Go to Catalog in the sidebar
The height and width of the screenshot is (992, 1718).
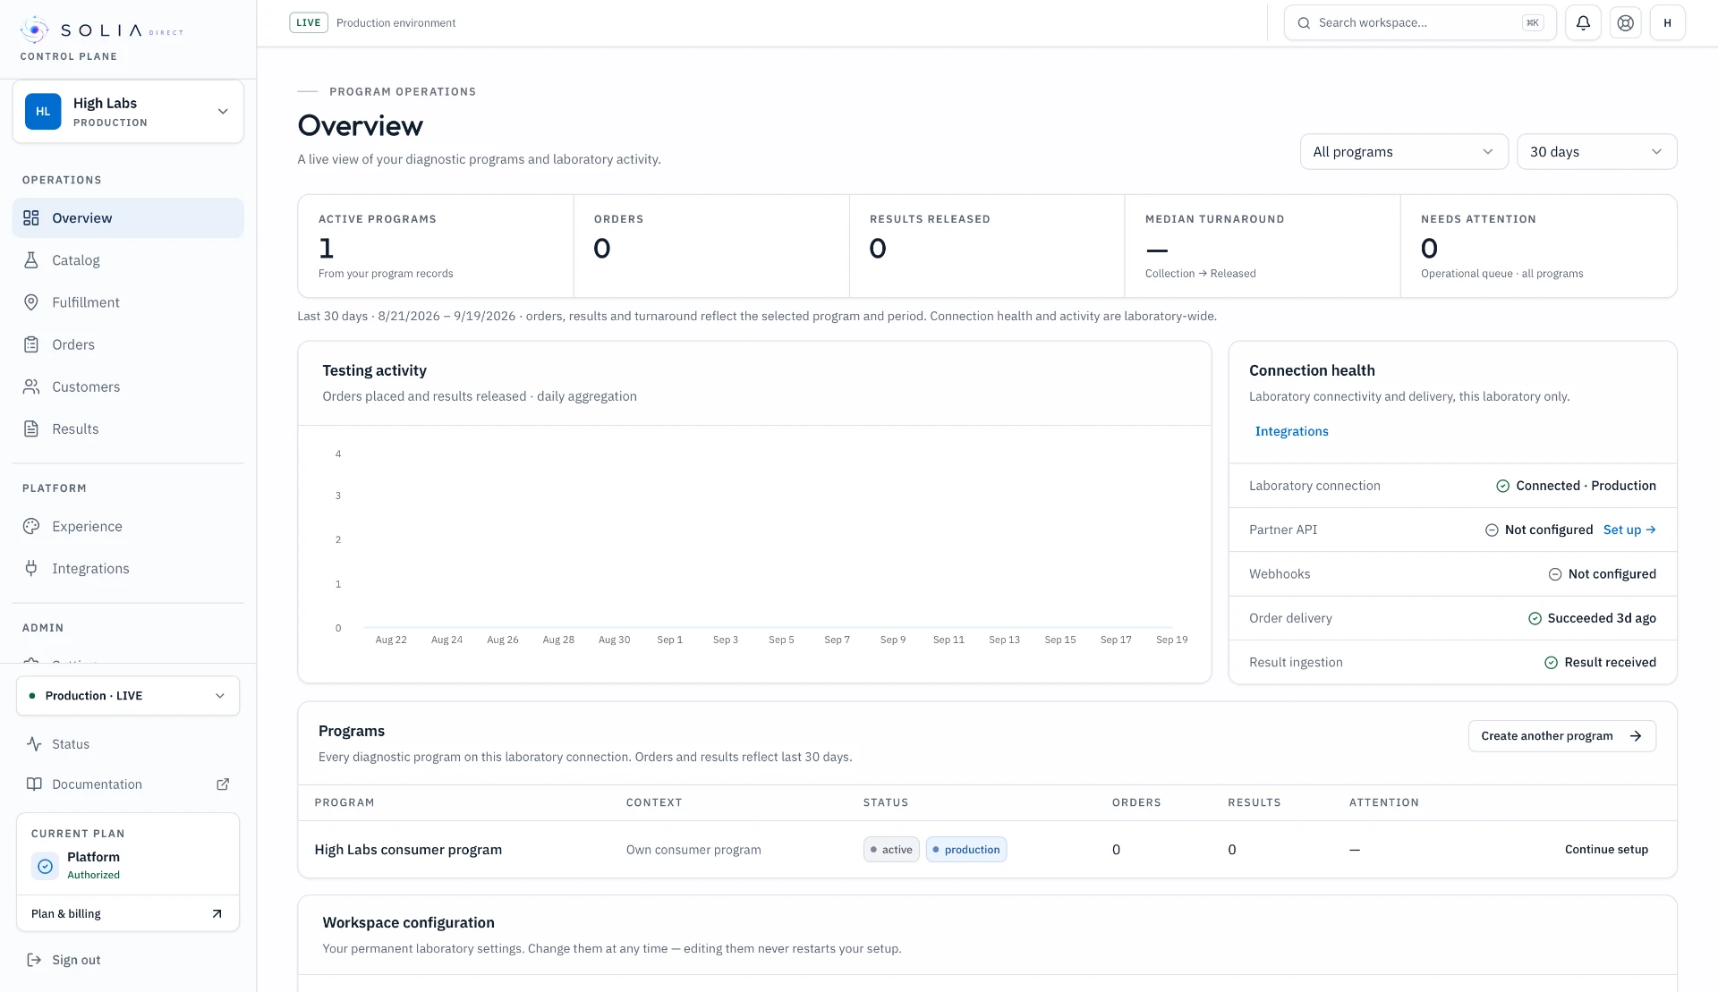coord(128,260)
